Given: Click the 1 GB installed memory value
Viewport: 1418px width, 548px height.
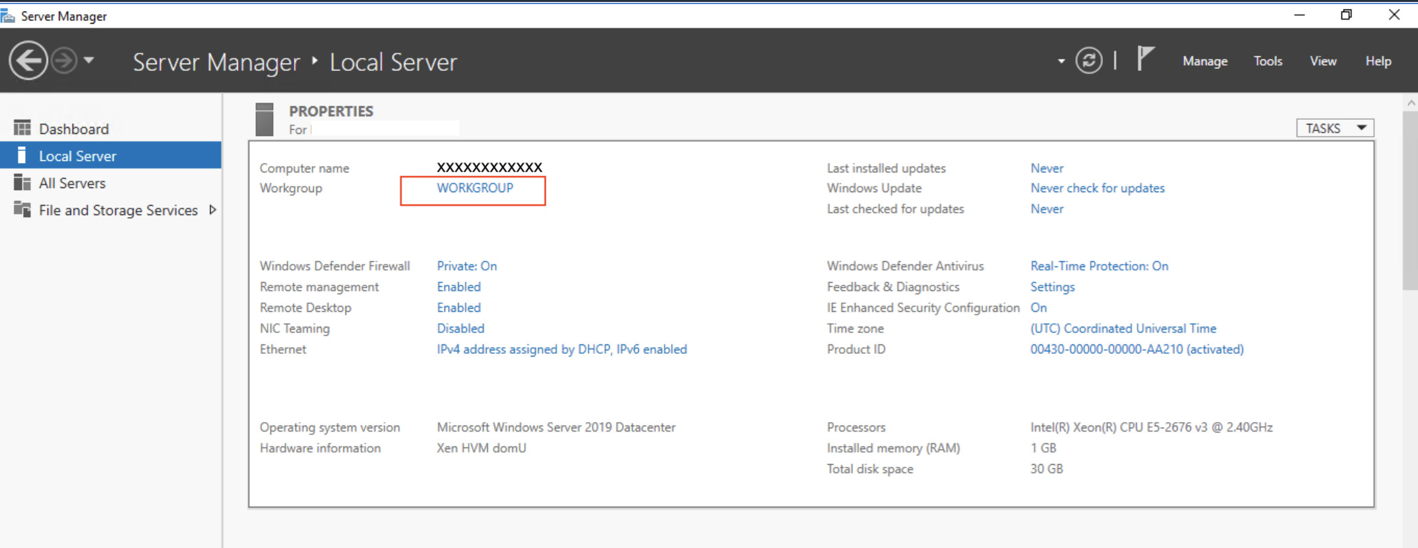Looking at the screenshot, I should [1043, 449].
